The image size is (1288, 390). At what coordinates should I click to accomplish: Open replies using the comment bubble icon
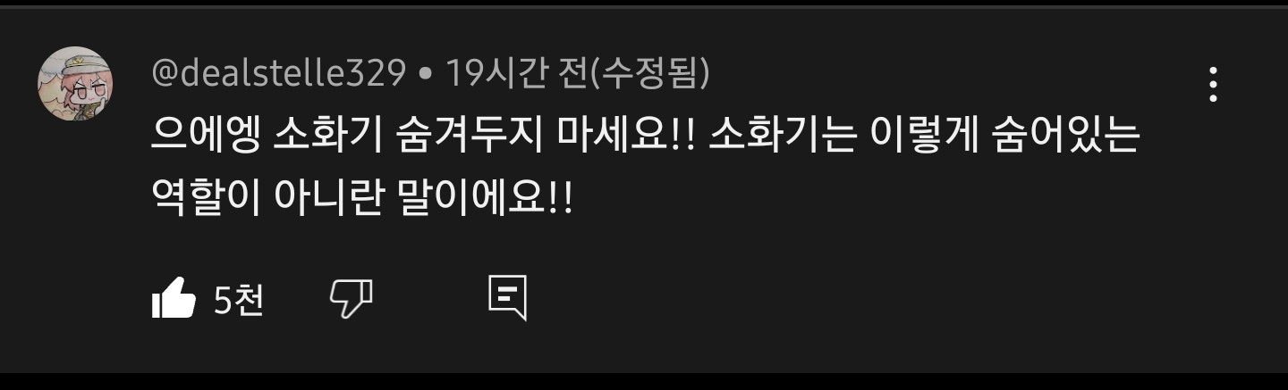pos(507,298)
